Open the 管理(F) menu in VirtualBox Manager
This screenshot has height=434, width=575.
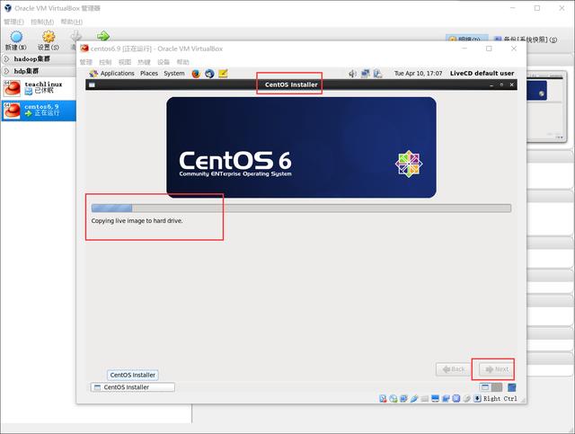(x=13, y=22)
